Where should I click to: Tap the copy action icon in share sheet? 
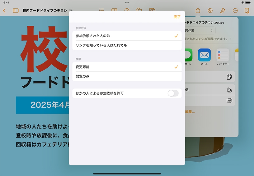coord(229,77)
